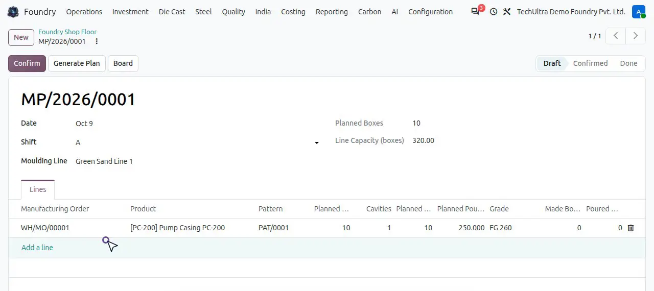The height and width of the screenshot is (291, 654).
Task: Open the messages icon with badge 3
Action: click(x=477, y=11)
